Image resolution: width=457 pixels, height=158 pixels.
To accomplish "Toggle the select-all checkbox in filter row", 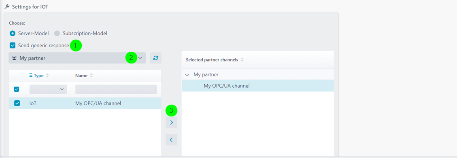I will point(17,89).
